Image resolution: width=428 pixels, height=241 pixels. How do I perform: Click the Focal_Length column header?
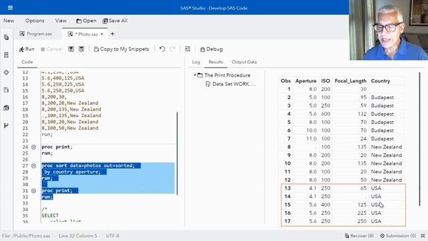click(350, 81)
